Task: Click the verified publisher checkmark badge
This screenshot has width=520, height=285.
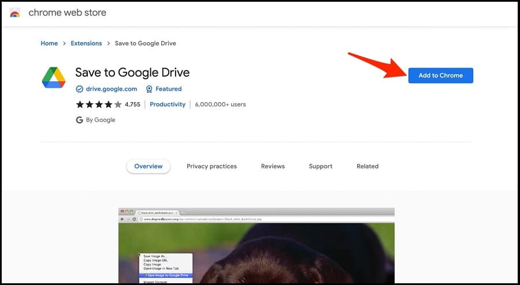Action: 79,89
